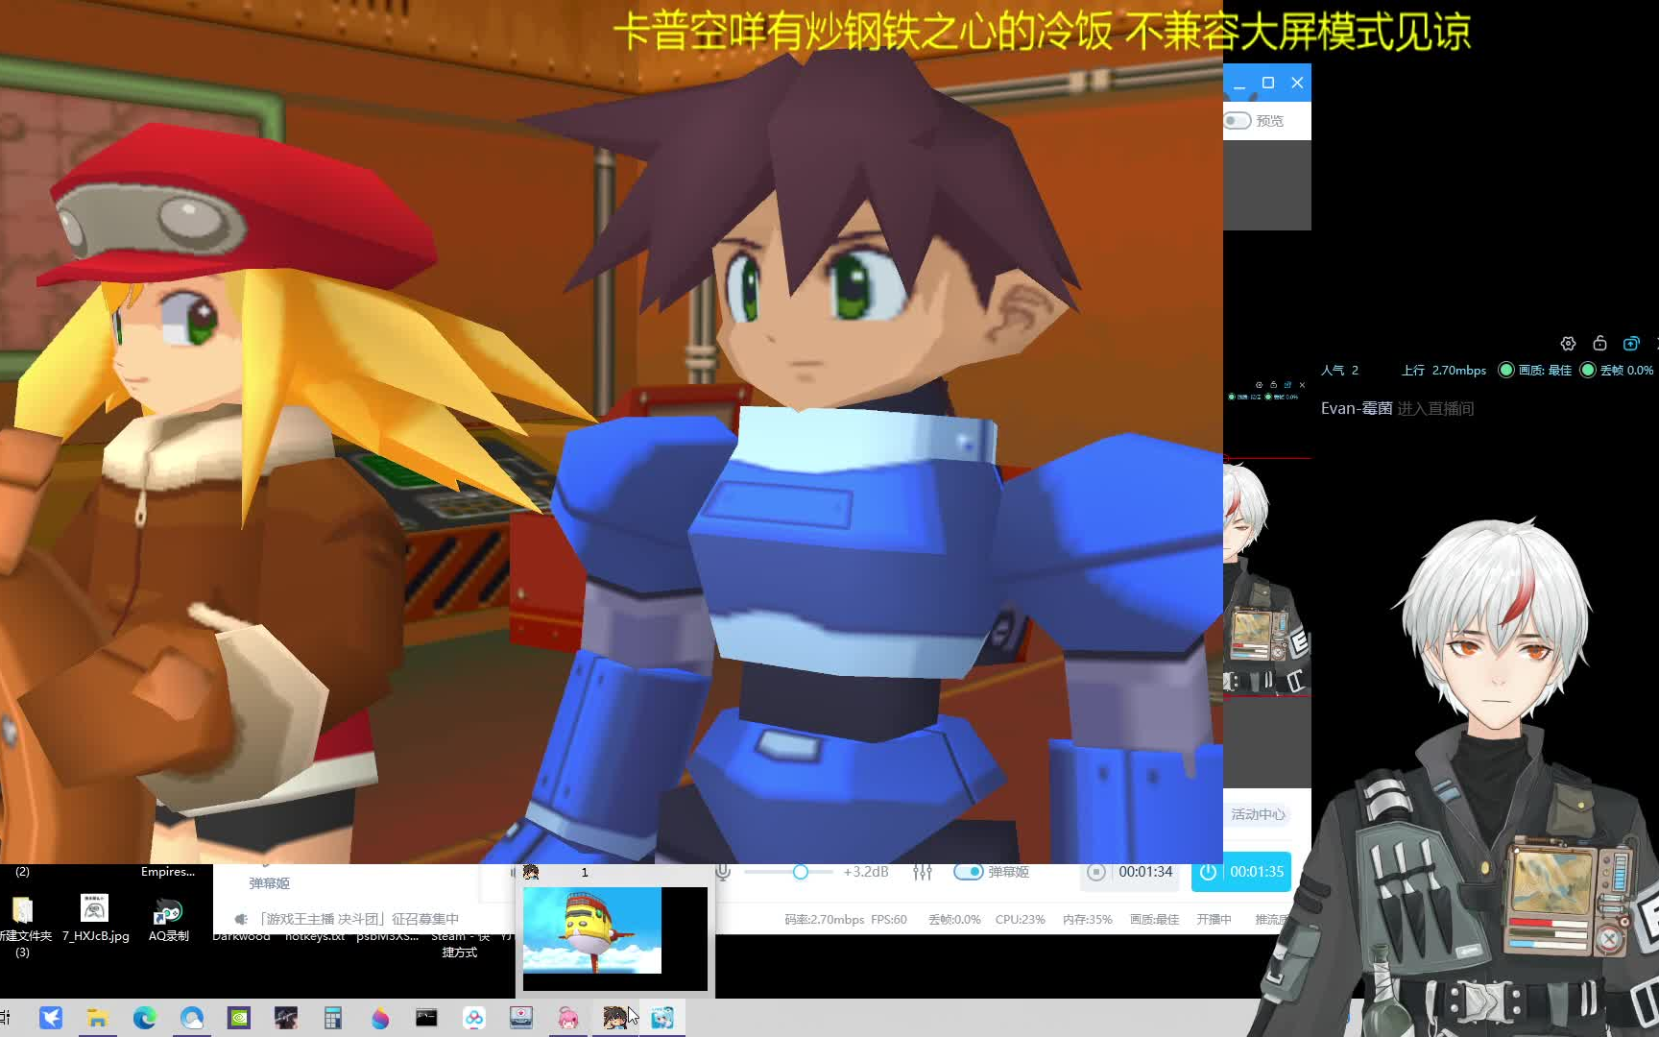Open the pink-haired character app in taskbar
1659x1037 pixels.
coord(568,1018)
